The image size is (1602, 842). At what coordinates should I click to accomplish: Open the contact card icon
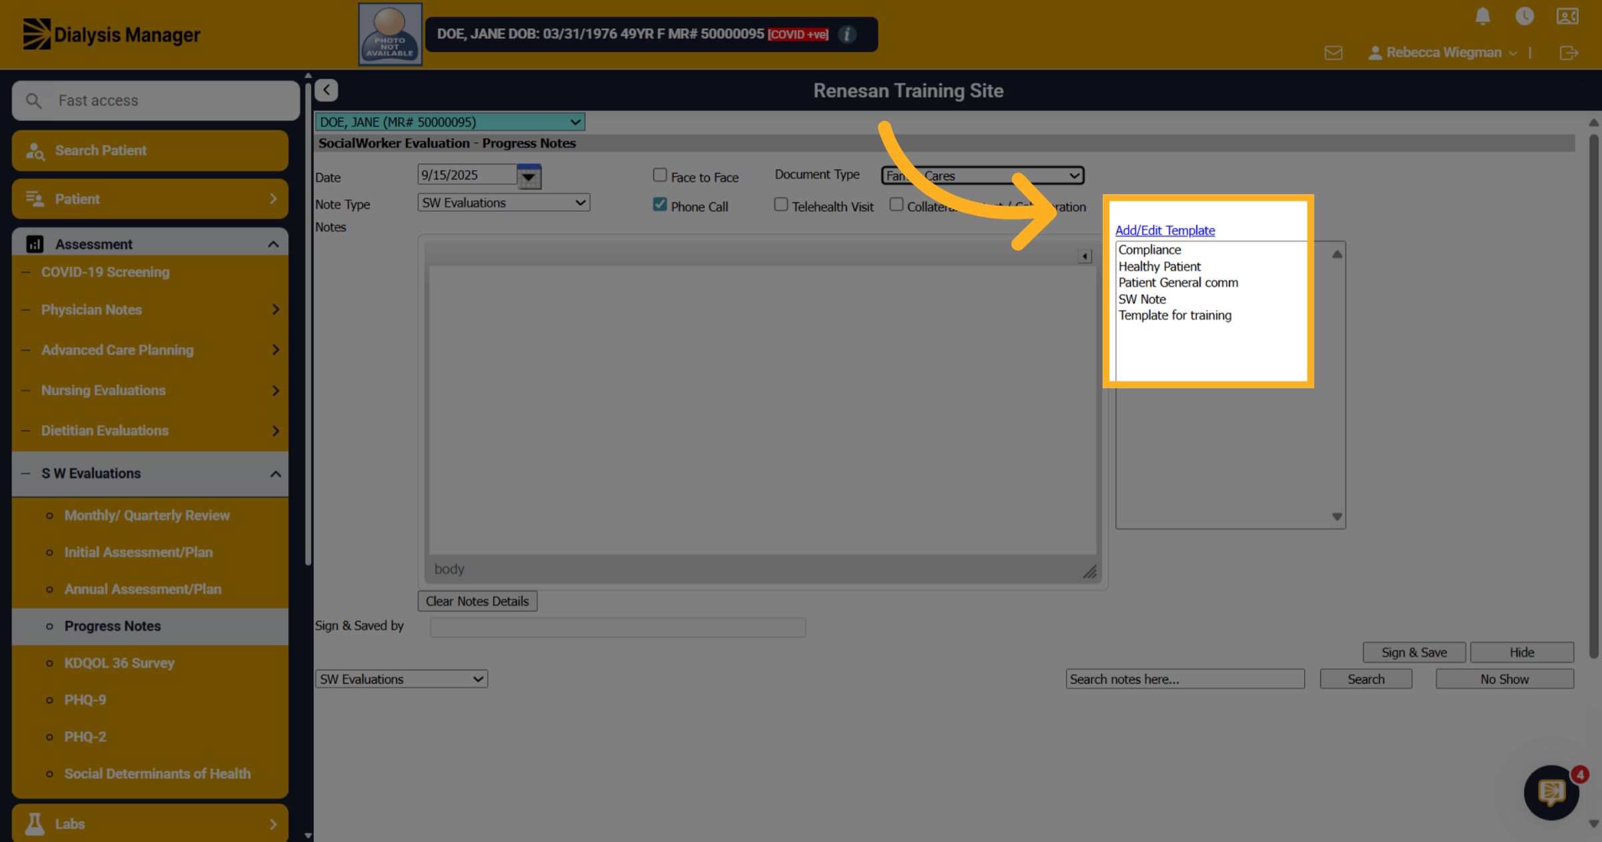(1567, 16)
